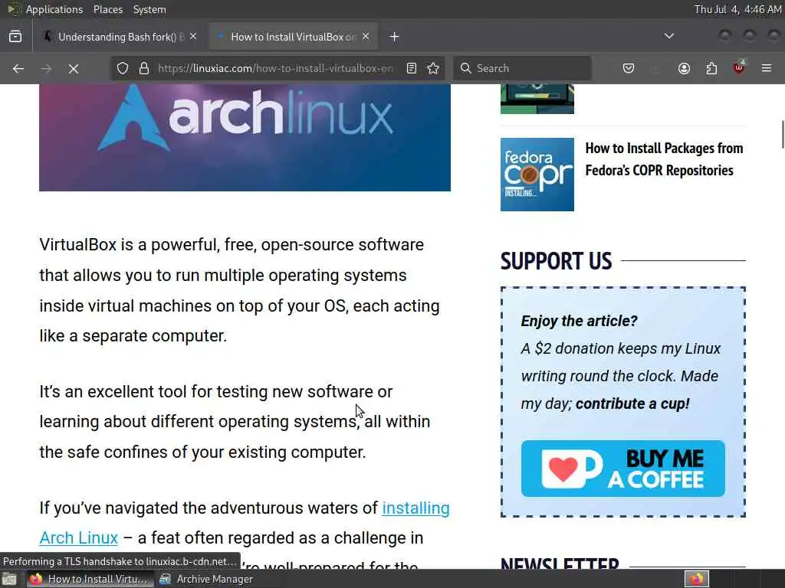The image size is (785, 588).
Task: Click the partially visible top sidebar thumbnail
Action: (x=537, y=99)
